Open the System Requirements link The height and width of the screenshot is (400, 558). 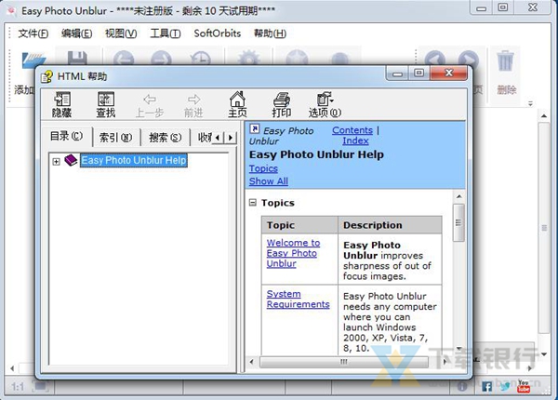tap(298, 299)
